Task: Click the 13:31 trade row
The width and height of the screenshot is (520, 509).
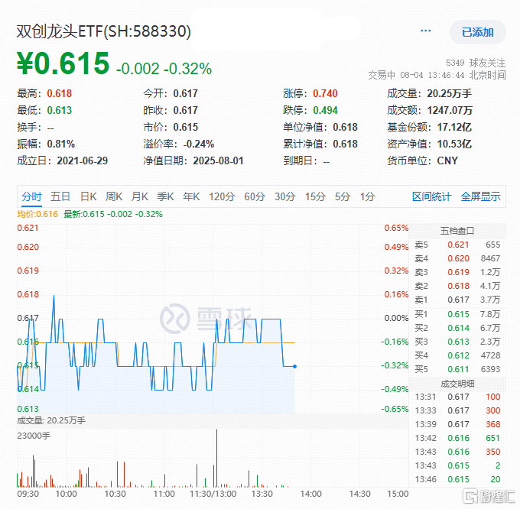Action: [457, 397]
